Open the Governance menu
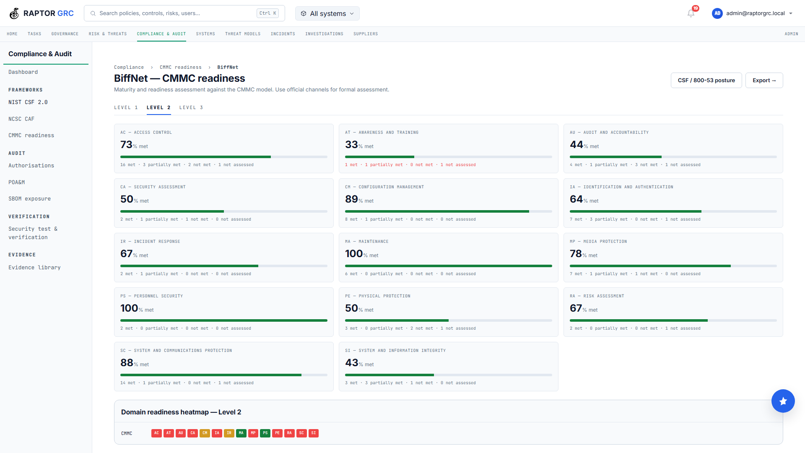805x453 pixels. [65, 34]
